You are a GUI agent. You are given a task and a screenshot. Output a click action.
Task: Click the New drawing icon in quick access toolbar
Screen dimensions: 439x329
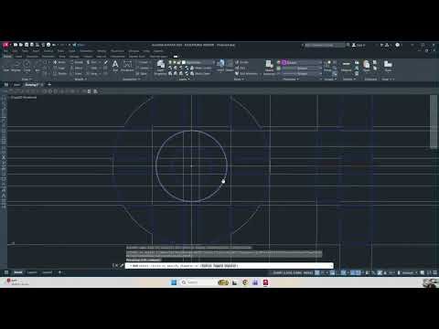(16, 45)
